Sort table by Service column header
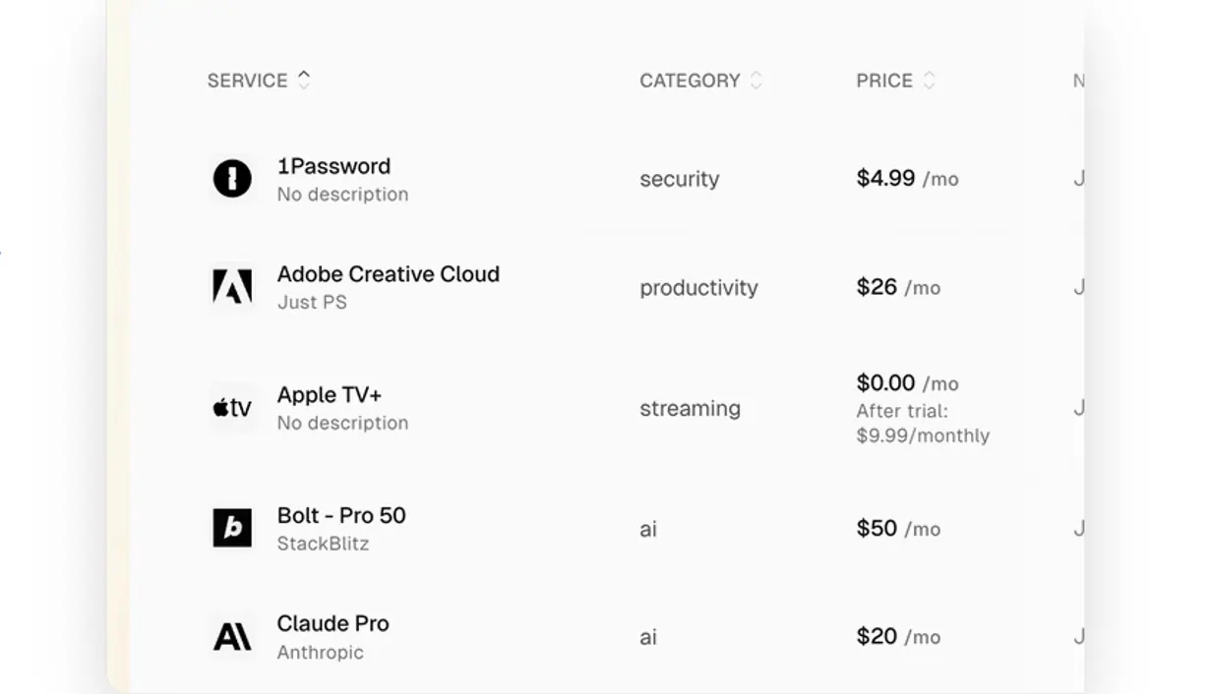 pos(248,81)
